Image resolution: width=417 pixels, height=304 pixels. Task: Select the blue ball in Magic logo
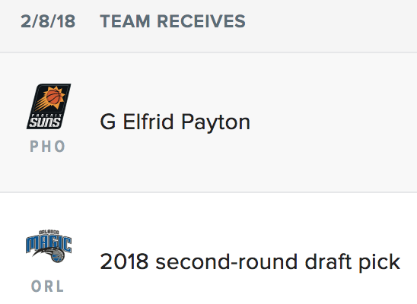pos(57,256)
